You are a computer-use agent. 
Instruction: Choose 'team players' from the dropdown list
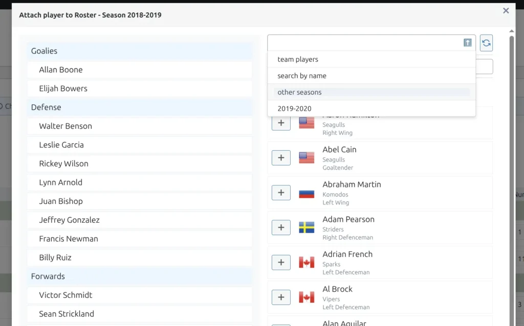372,59
